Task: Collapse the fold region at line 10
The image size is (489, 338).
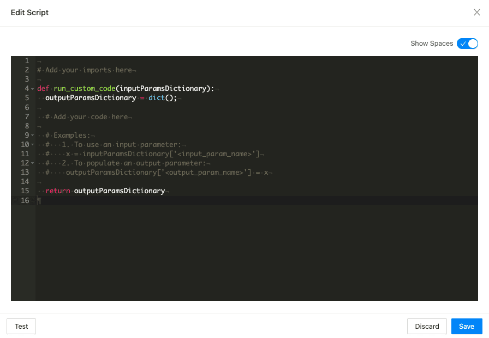Action: click(x=32, y=144)
